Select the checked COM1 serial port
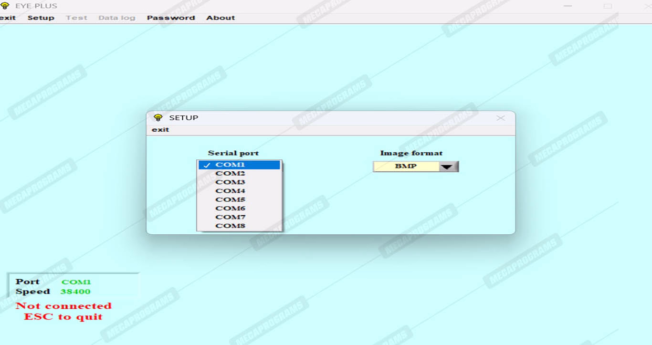 (x=239, y=165)
